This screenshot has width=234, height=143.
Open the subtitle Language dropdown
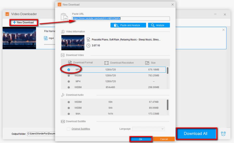tap(148, 129)
